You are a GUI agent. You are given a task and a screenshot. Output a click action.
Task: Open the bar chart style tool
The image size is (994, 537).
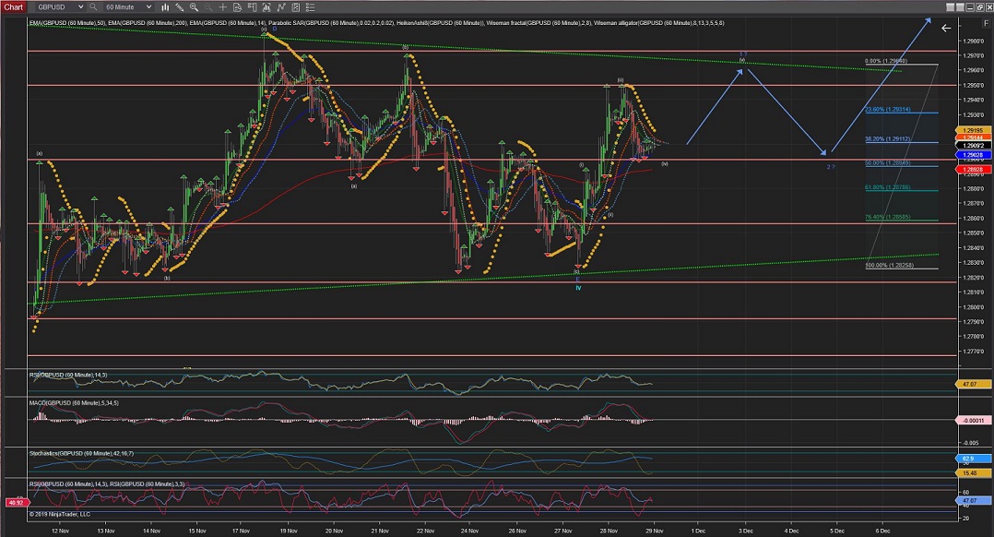coord(165,7)
